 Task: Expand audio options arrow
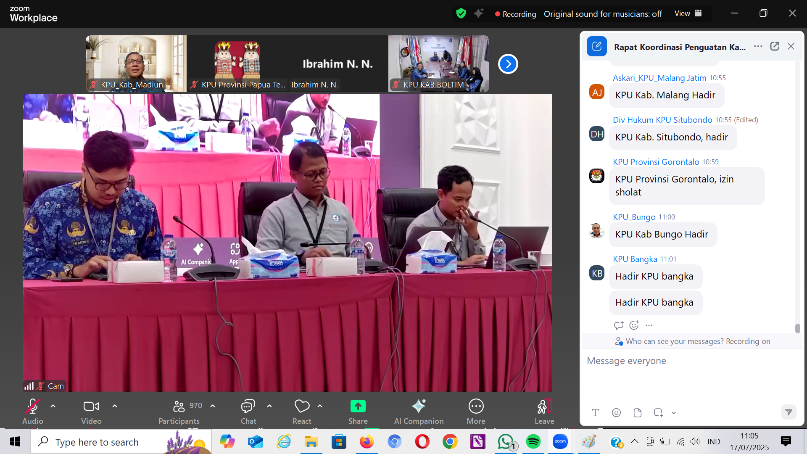[x=53, y=406]
